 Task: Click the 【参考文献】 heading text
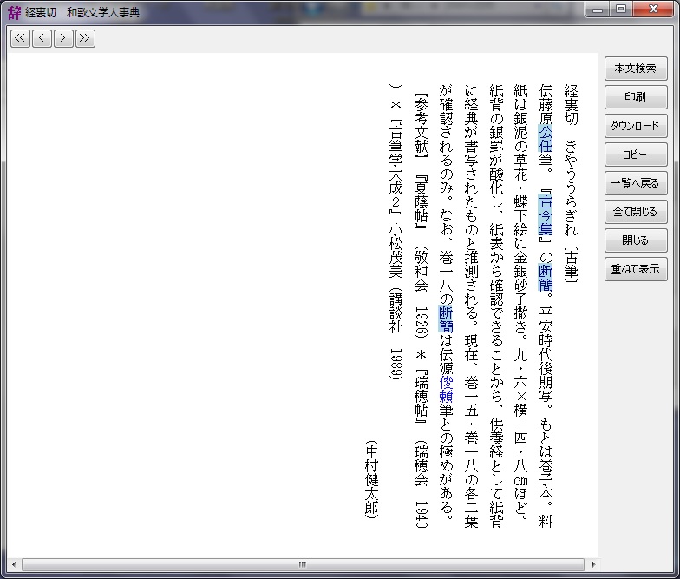pos(422,125)
